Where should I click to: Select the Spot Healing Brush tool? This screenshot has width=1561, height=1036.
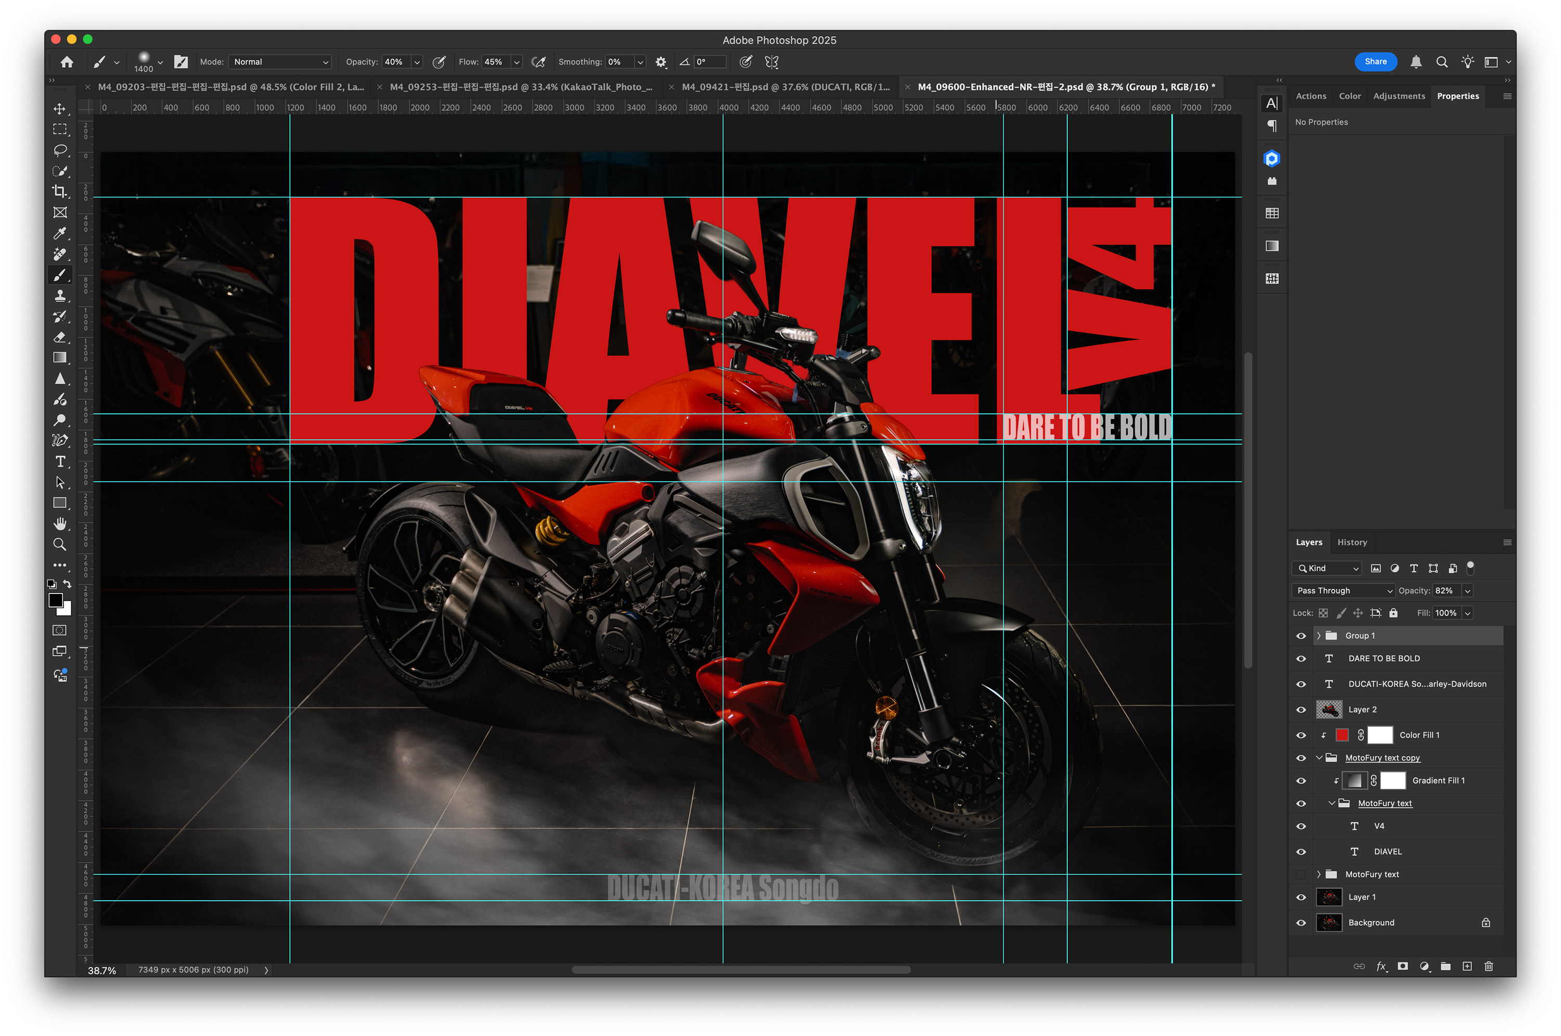click(x=60, y=254)
